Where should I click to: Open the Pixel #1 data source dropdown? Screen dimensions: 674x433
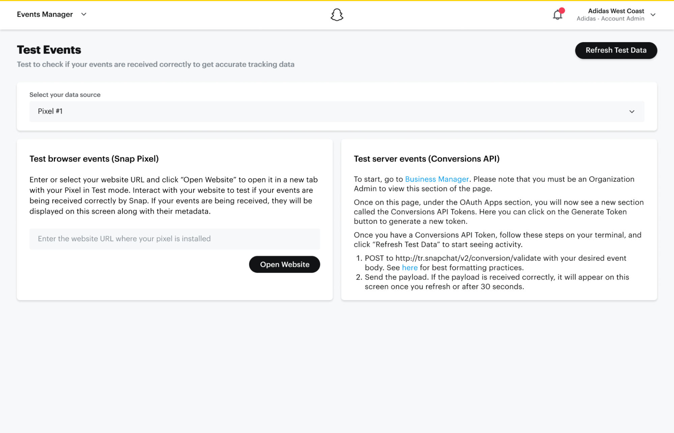coord(336,111)
